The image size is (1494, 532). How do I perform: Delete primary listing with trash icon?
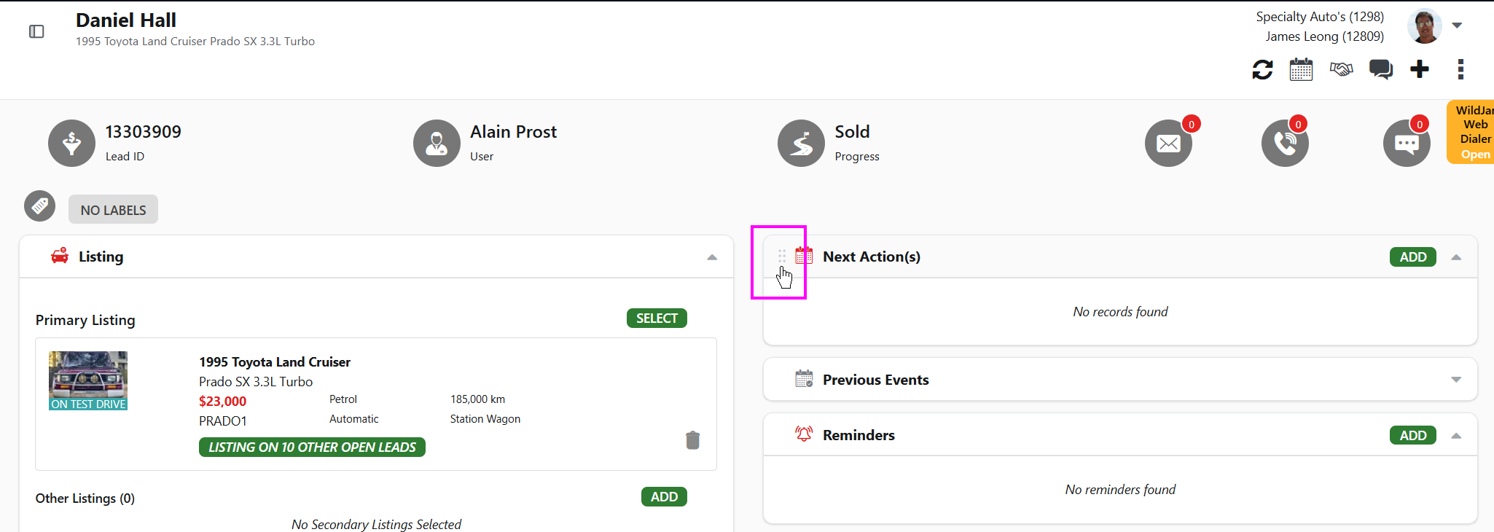click(x=692, y=440)
